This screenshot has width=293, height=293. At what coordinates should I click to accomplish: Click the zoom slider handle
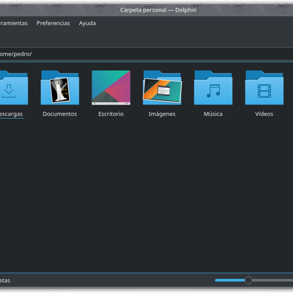(x=248, y=280)
